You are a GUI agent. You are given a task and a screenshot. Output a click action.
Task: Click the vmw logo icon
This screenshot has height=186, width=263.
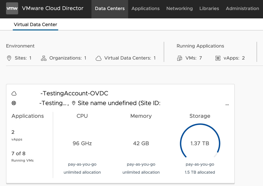[12, 8]
